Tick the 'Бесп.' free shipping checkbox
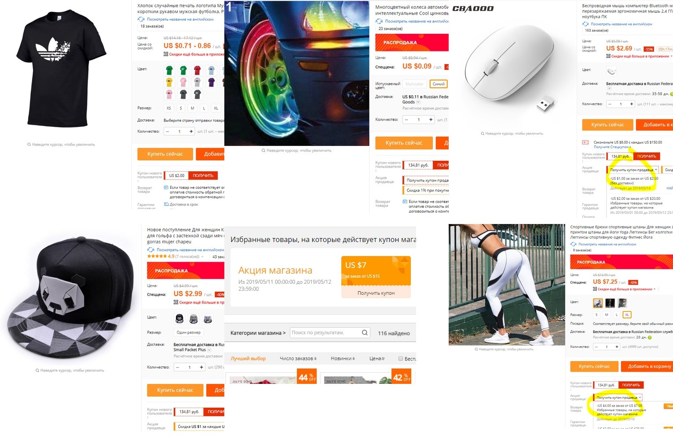 pos(400,358)
